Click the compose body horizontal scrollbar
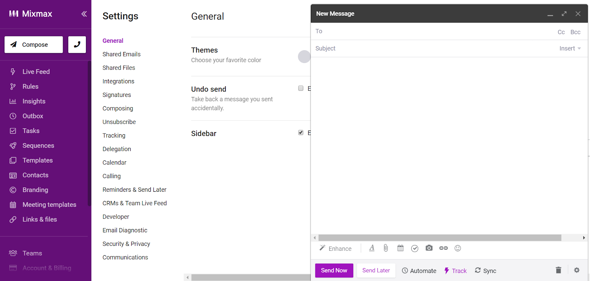 click(x=440, y=238)
